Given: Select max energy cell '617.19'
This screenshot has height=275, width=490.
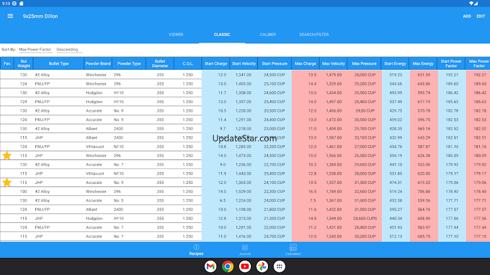Looking at the screenshot, I should pyautogui.click(x=424, y=102).
